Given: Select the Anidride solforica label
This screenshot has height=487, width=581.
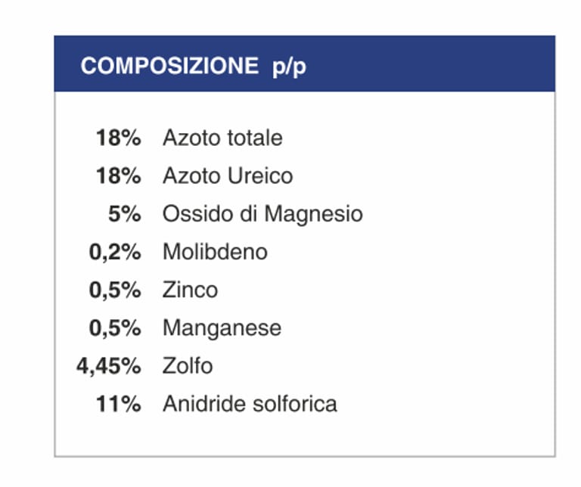Looking at the screenshot, I should click(250, 404).
